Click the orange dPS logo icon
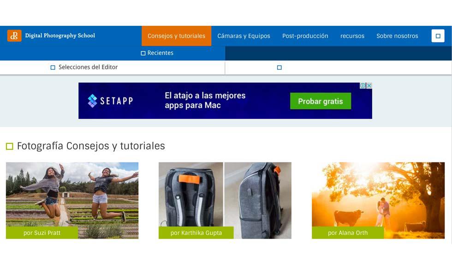Screen dimensions: 452x269 click(x=14, y=36)
